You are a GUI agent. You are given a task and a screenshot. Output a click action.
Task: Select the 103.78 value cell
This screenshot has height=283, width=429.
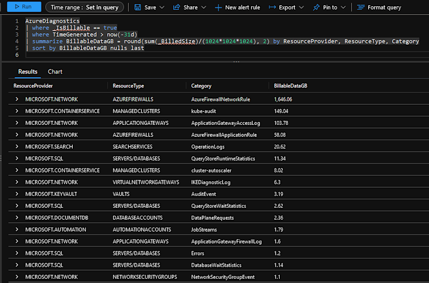tap(281, 123)
